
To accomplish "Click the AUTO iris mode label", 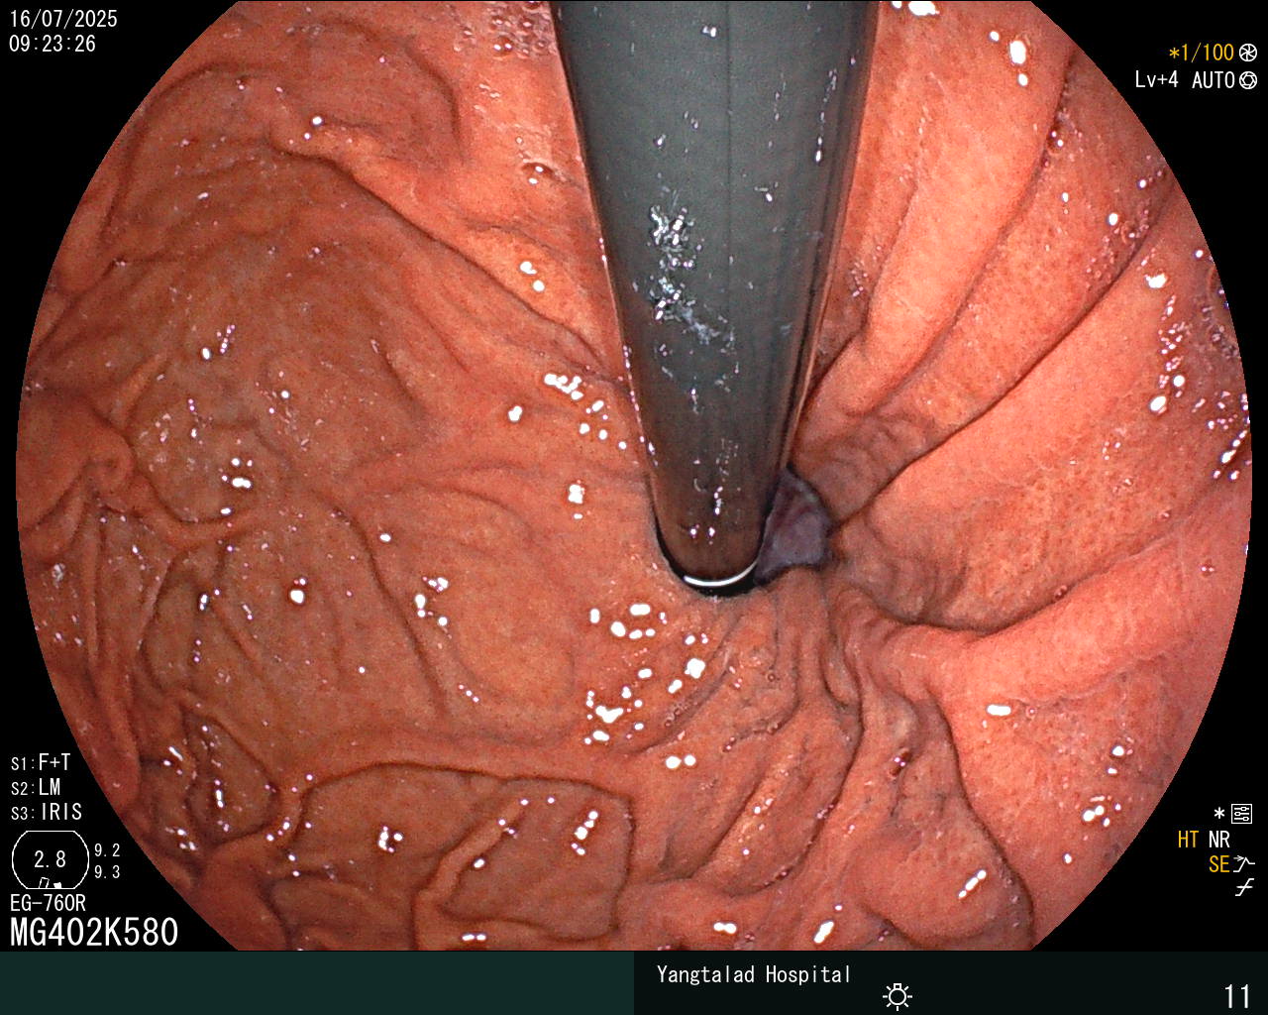I will click(1214, 80).
